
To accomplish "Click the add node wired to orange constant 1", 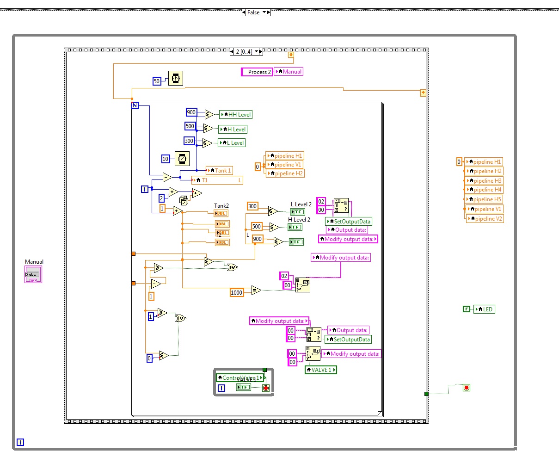I will pos(178,211).
